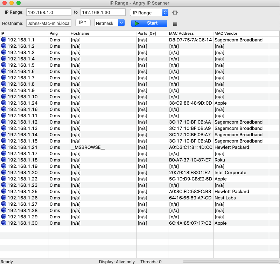Image resolution: width=280 pixels, height=264 pixels.
Task: Click inside the starting IP Range field
Action: coord(49,12)
